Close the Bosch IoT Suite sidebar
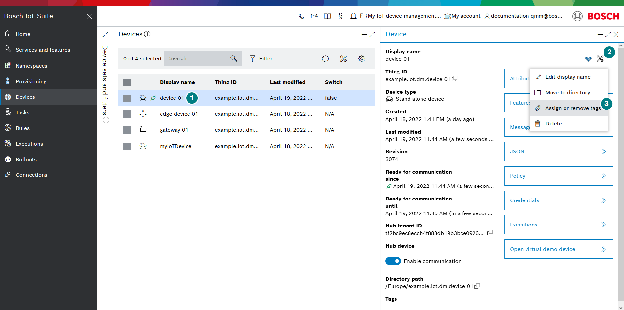 click(x=90, y=16)
